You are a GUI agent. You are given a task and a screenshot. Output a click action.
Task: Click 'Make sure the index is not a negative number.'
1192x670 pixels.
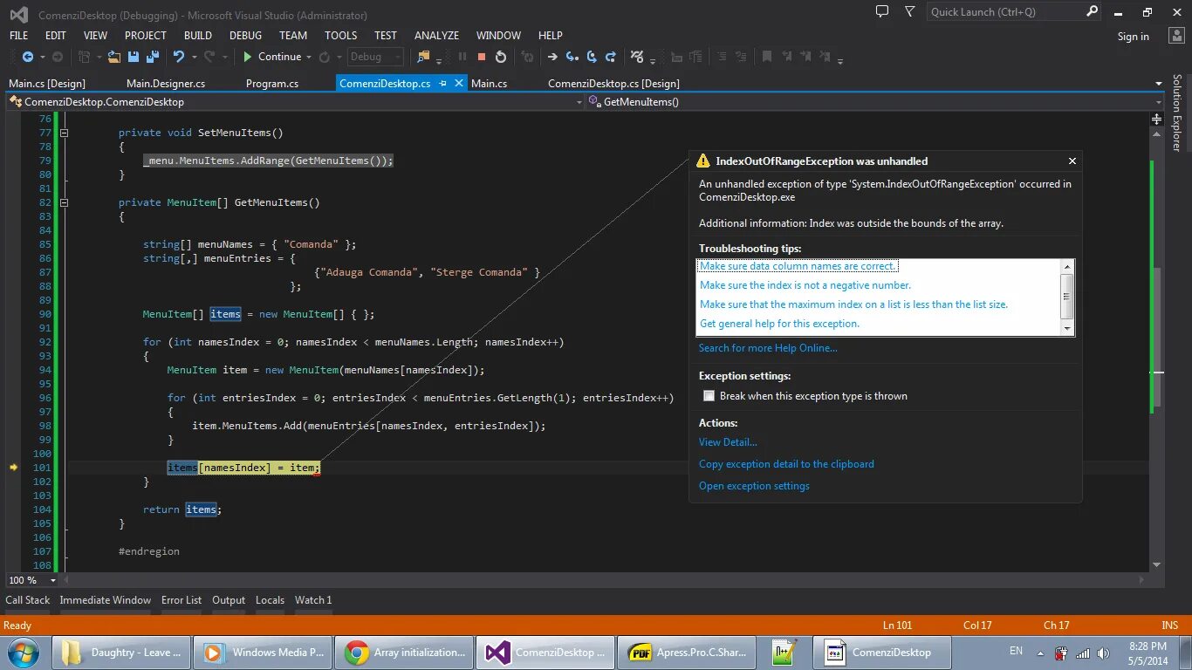[x=805, y=285]
